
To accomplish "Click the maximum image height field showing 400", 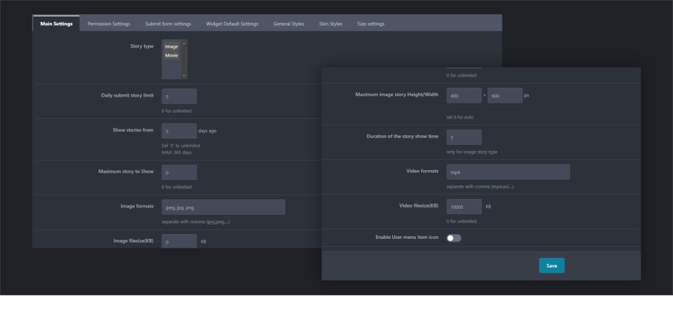I will click(x=464, y=95).
